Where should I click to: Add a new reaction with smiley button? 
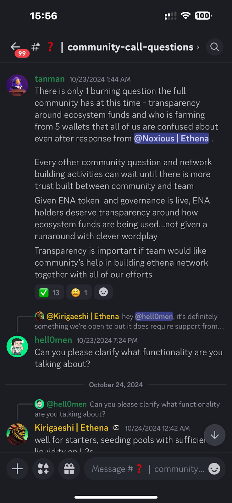(103, 292)
